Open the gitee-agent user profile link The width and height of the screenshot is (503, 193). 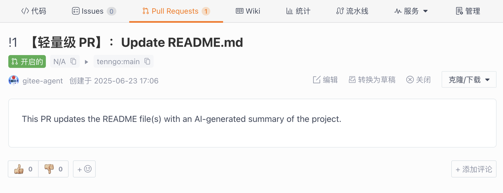tap(43, 81)
